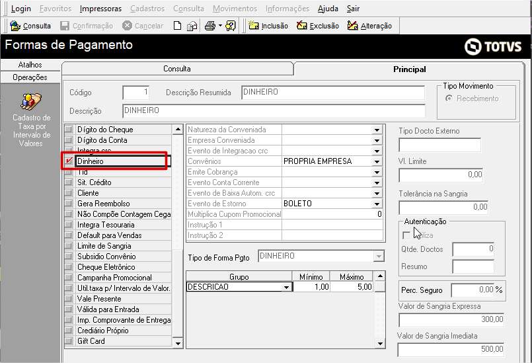Open the Ajuda menu
The height and width of the screenshot is (363, 532).
coord(328,9)
